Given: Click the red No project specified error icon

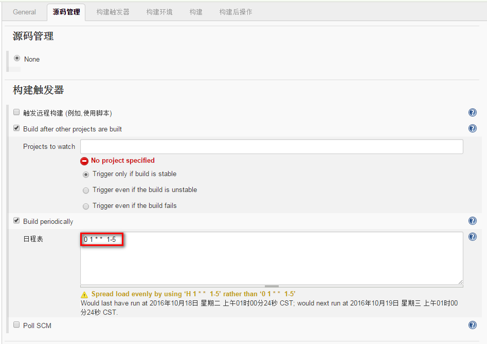Looking at the screenshot, I should coord(84,161).
